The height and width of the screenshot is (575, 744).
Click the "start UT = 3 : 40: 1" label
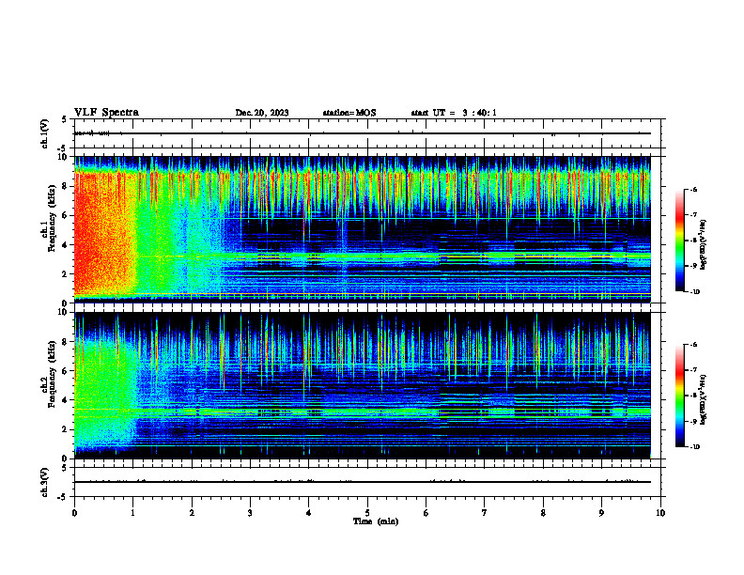[x=454, y=113]
